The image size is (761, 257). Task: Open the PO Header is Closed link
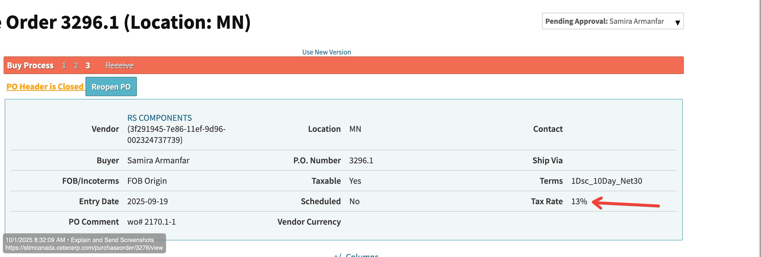point(45,87)
